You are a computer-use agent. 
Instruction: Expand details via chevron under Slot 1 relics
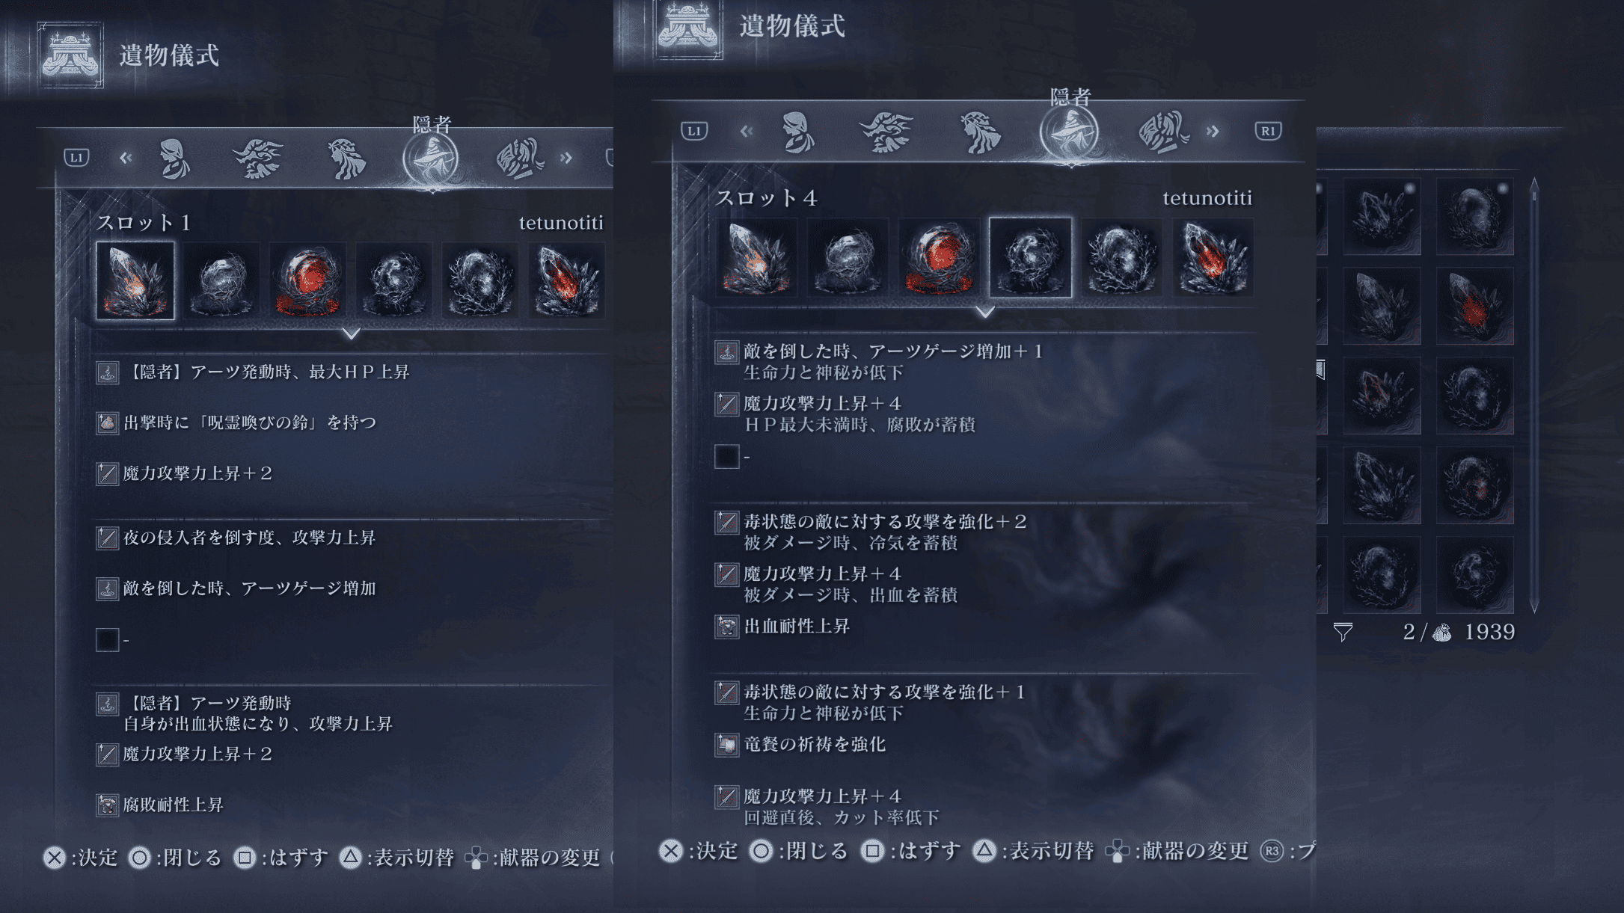pos(352,333)
